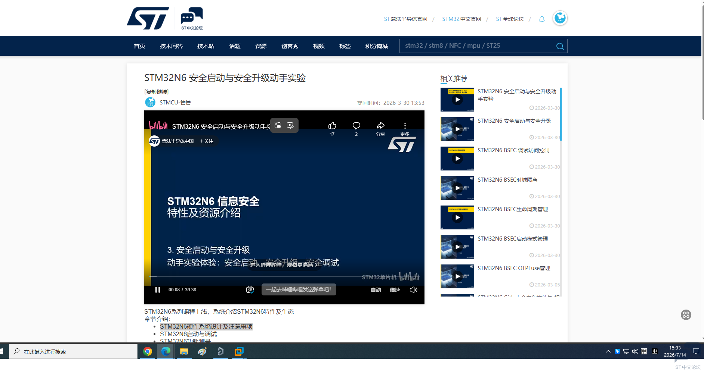Open the 技术问答 nav item
The image size is (704, 373).
pyautogui.click(x=171, y=46)
